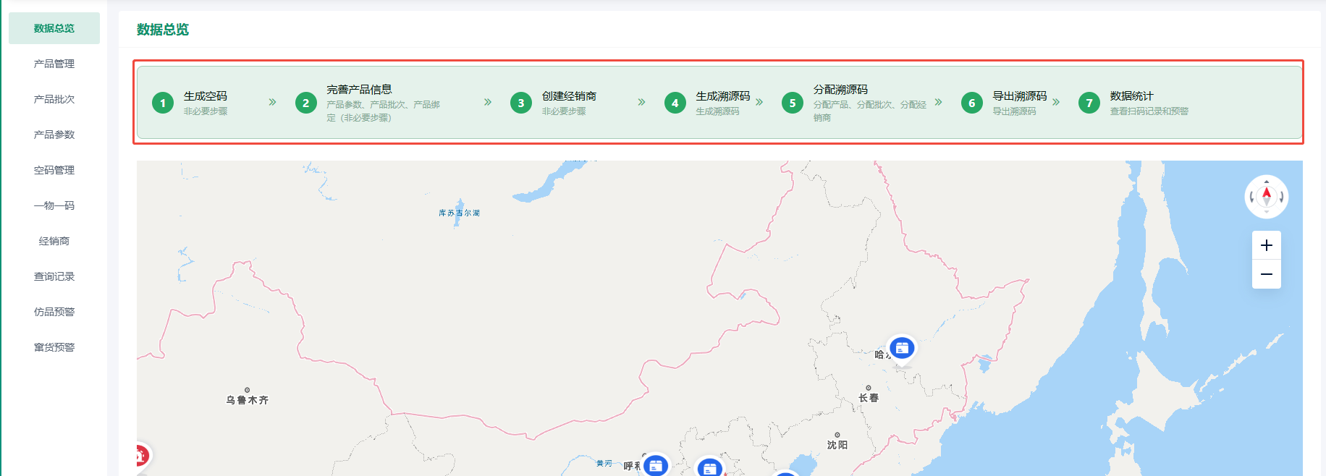Click the blue map marker beside 呼和浩特
1326x476 pixels.
656,466
